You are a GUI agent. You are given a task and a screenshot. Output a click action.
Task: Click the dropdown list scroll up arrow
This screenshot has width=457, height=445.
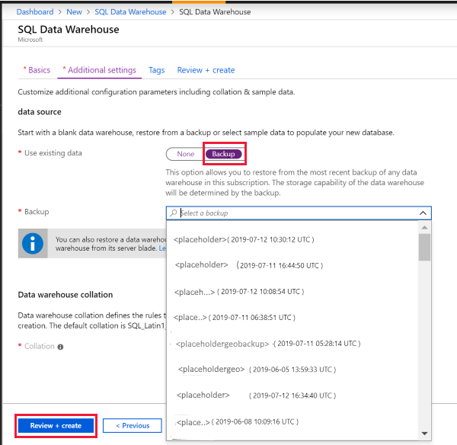[x=424, y=228]
